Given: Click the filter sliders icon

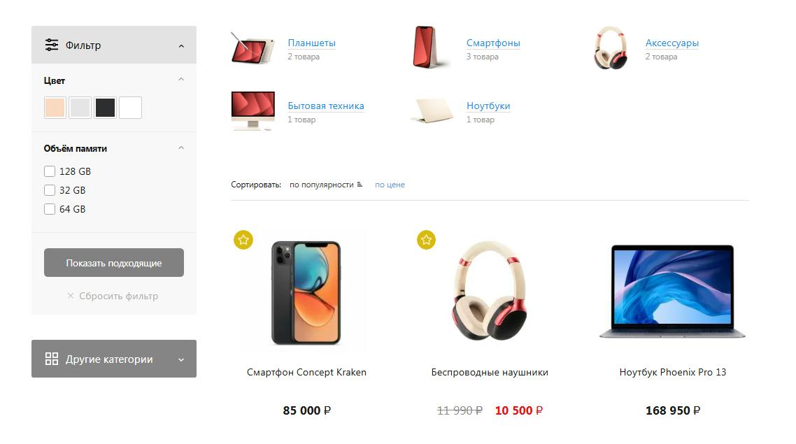Looking at the screenshot, I should 51,45.
